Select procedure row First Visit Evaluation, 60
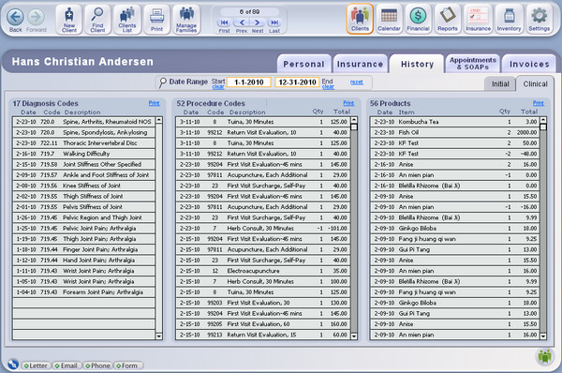The height and width of the screenshot is (373, 562). coord(263,324)
